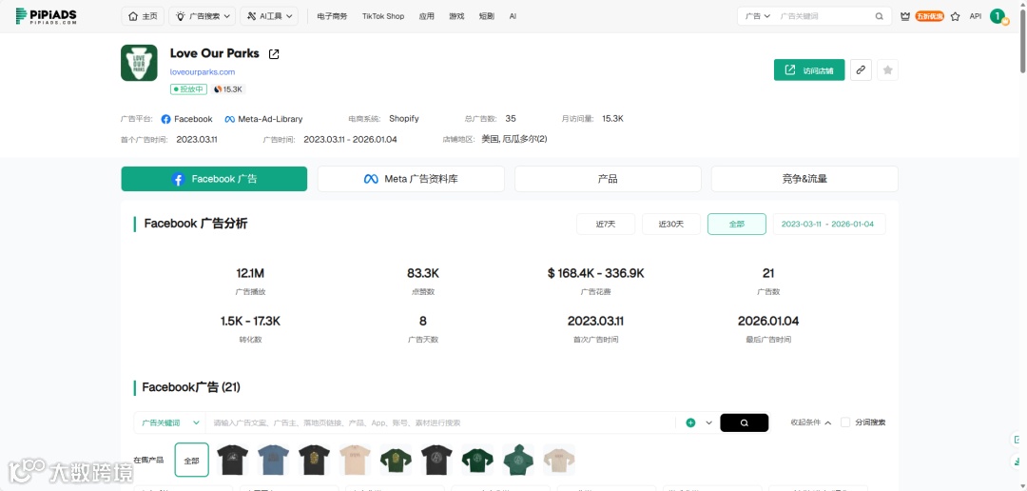Click the top search magnifier icon

click(879, 16)
